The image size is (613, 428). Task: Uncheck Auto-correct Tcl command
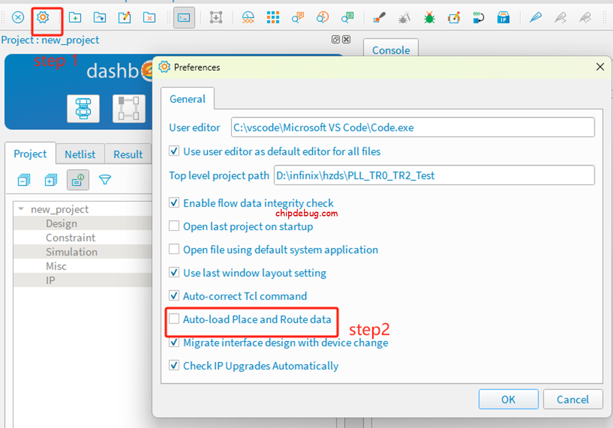tap(174, 296)
